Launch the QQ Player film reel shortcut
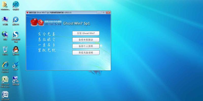This screenshot has width=203, height=101. pos(16,5)
